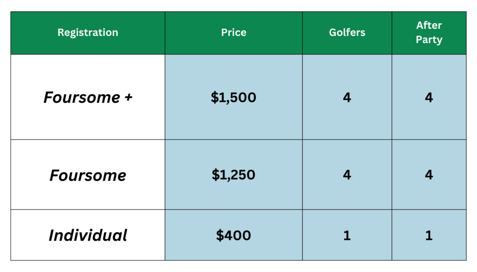Click the Price column header
This screenshot has width=477, height=272.
pyautogui.click(x=234, y=33)
